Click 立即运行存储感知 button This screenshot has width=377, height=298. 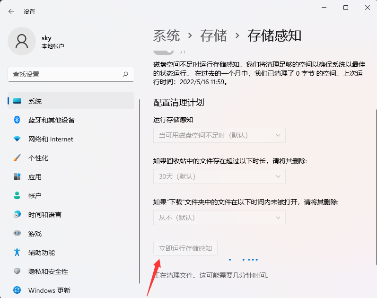(185, 248)
